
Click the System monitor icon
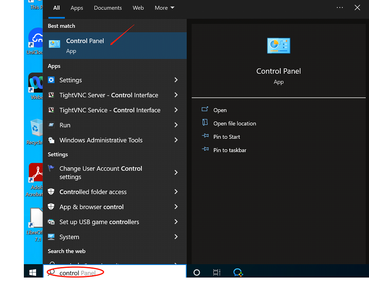tap(51, 237)
